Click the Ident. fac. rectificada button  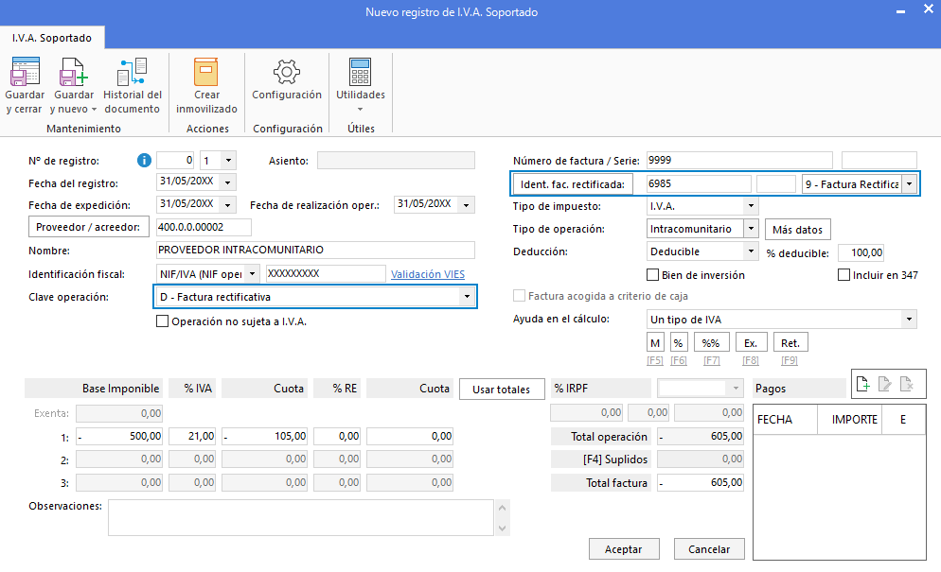tap(573, 184)
